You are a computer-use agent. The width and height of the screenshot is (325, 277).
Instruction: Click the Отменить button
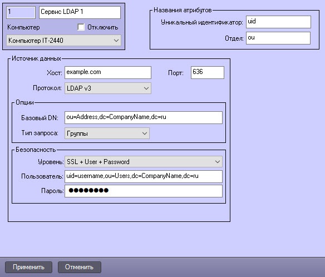tap(80, 267)
